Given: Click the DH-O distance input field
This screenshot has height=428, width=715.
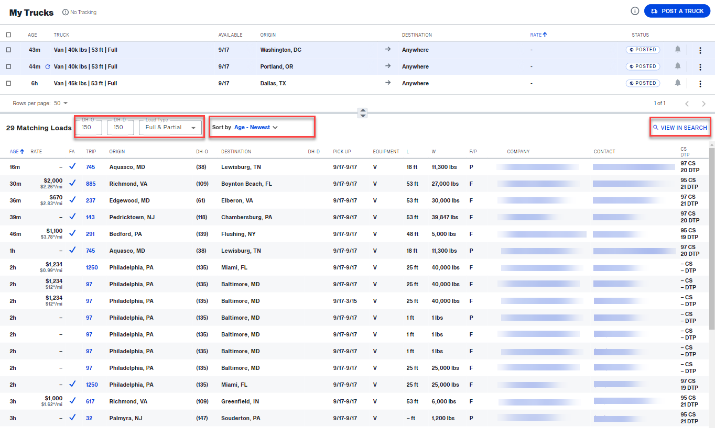Looking at the screenshot, I should click(89, 127).
